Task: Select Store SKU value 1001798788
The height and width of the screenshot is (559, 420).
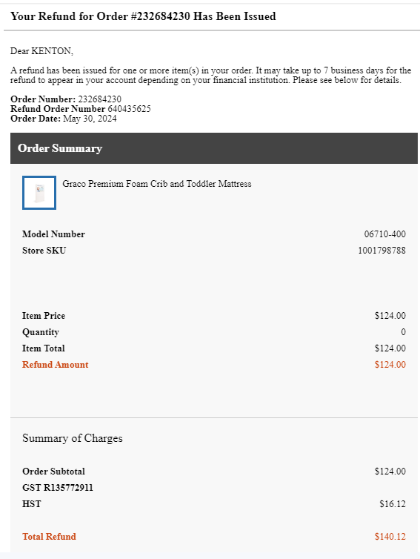Action: 381,251
